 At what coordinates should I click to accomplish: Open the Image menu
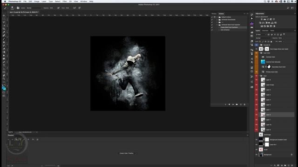pos(37,1)
